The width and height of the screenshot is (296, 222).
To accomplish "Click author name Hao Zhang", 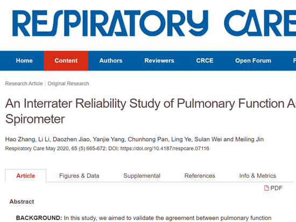I will click(x=20, y=139).
